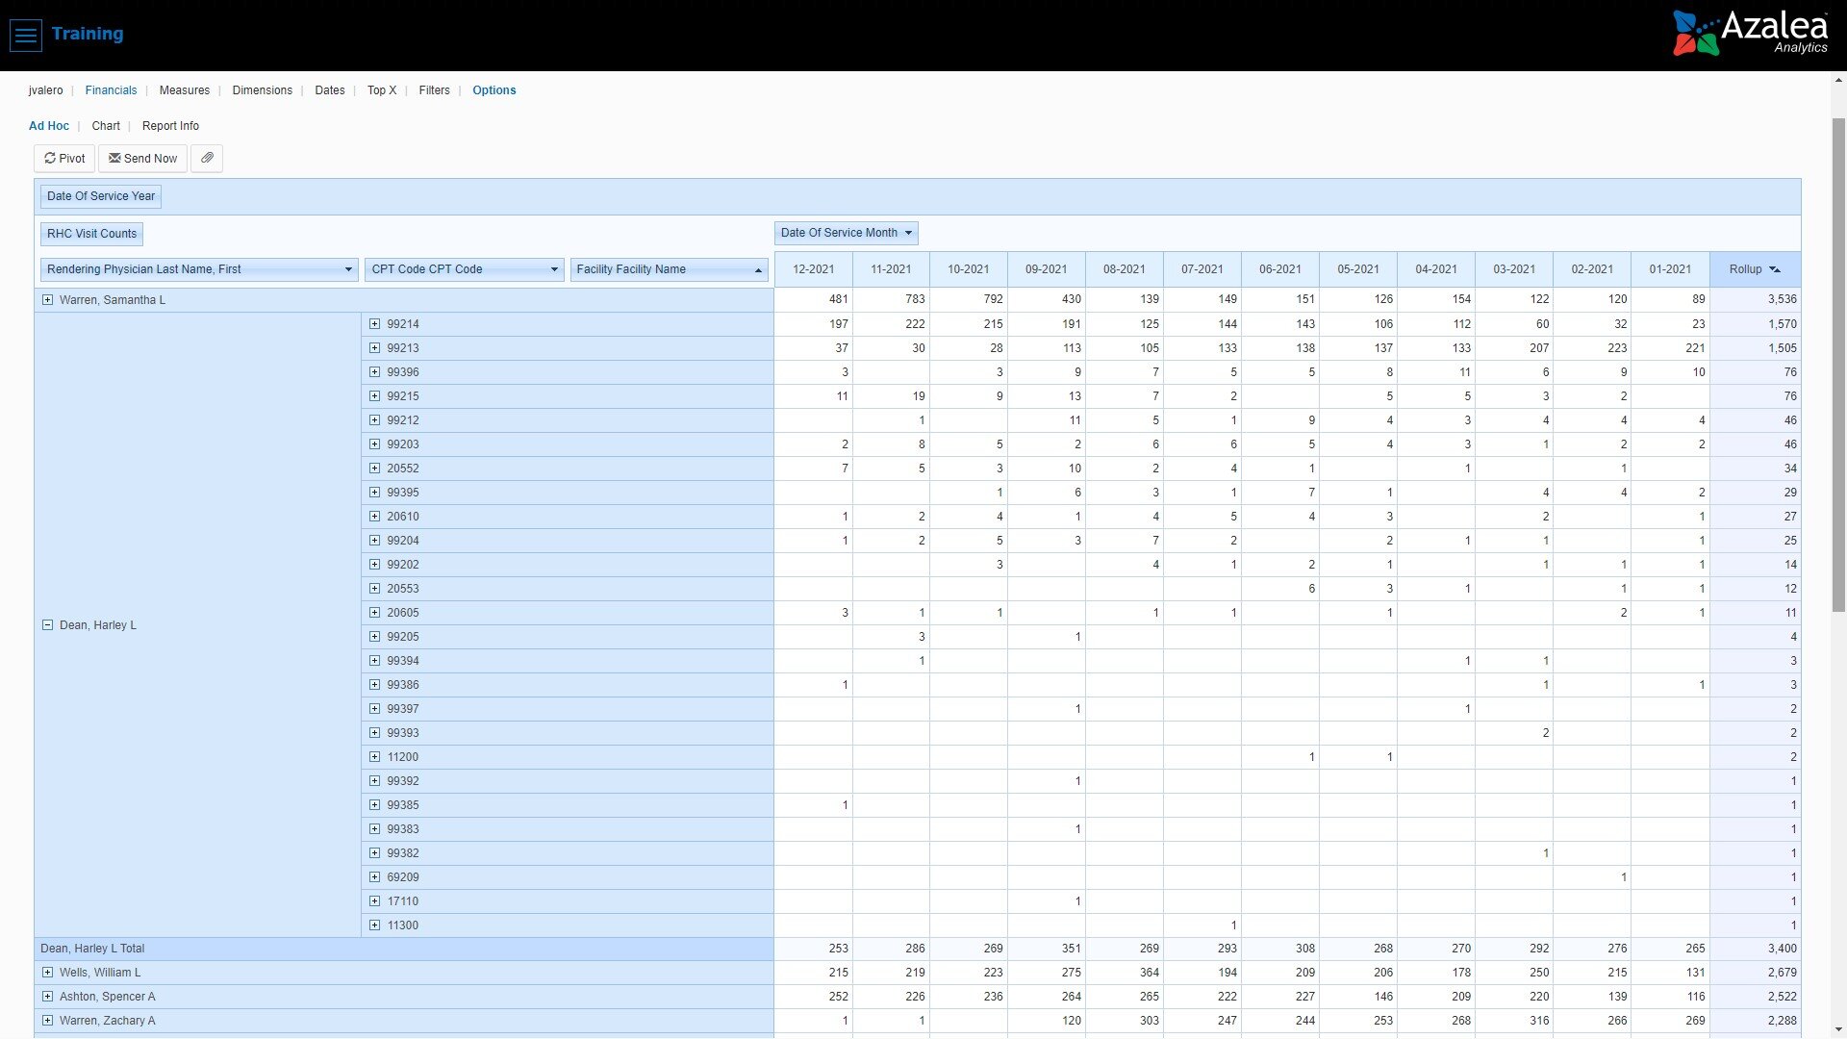
Task: Click the Azalea Analytics logo
Action: tap(1750, 34)
